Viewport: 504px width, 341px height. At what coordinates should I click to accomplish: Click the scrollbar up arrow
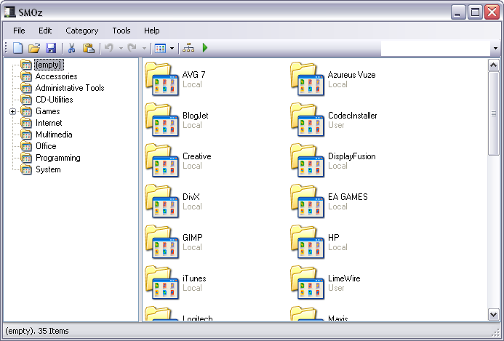[x=493, y=65]
